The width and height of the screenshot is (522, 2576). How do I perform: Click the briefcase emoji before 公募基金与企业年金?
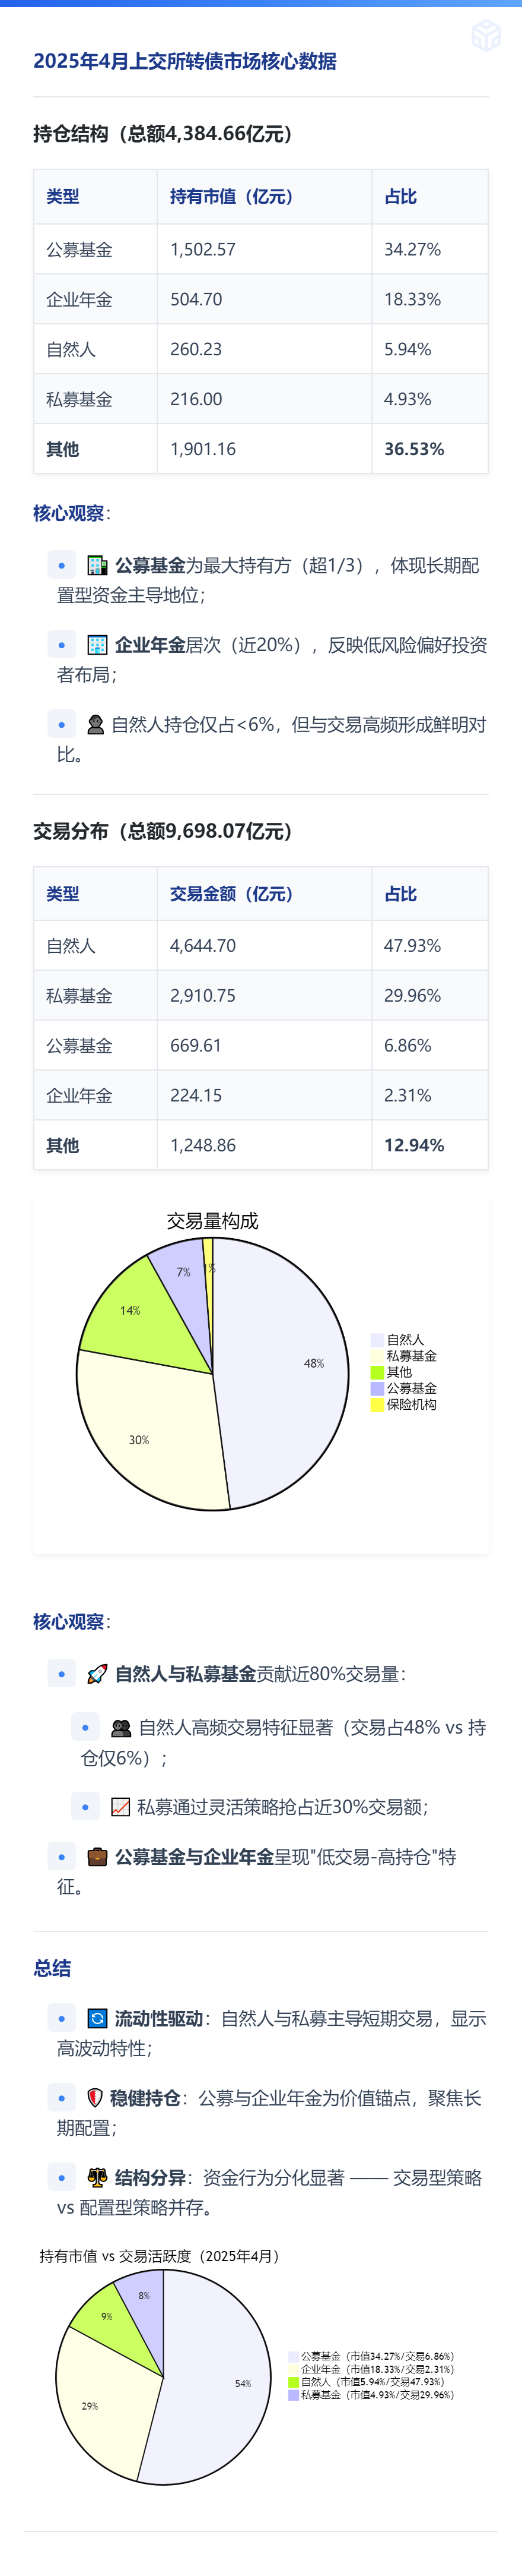pos(97,1856)
